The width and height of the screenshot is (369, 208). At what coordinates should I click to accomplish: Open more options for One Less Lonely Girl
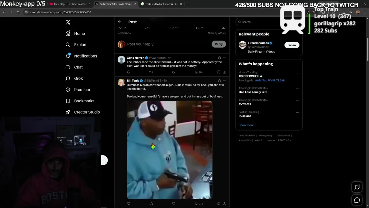298,89
